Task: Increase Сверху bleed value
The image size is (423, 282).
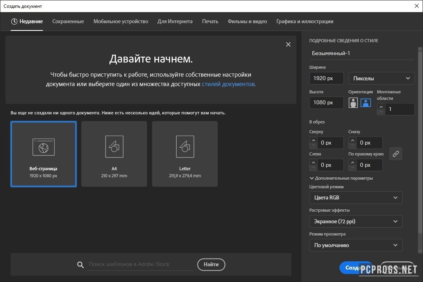Action: pos(313,141)
